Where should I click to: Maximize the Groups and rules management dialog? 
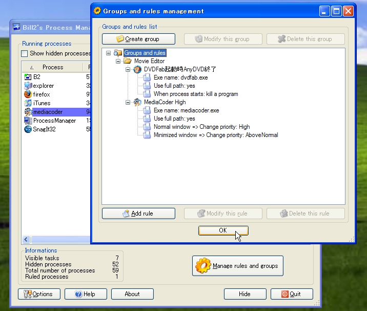pos(337,11)
